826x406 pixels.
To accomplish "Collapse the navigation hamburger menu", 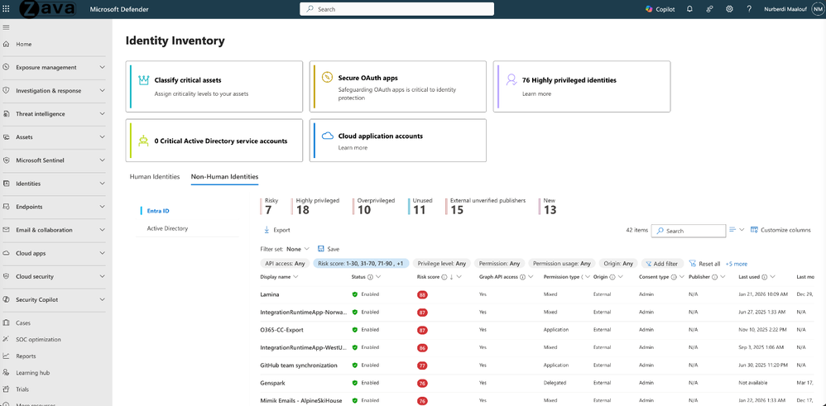I will (x=7, y=26).
